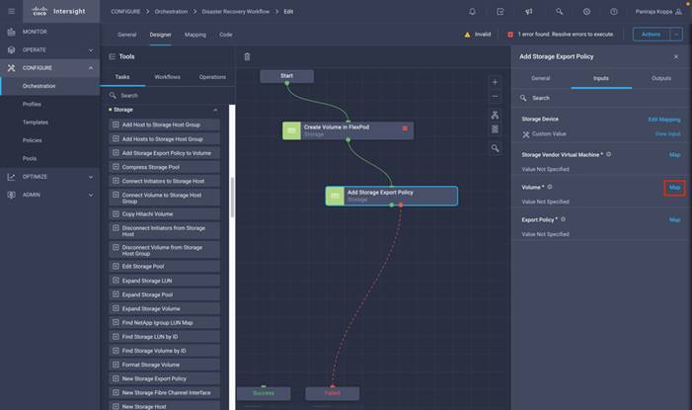Select the Tasks tab in Tools

tap(122, 77)
